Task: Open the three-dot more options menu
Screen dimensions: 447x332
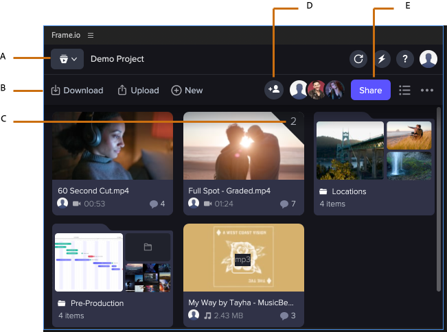Action: (427, 91)
